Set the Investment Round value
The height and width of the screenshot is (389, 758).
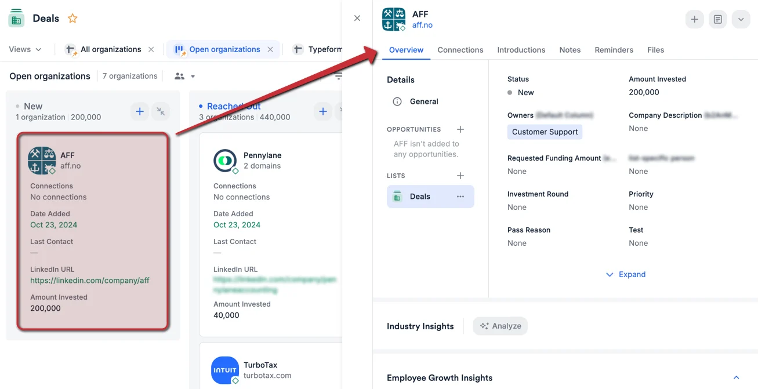click(517, 207)
